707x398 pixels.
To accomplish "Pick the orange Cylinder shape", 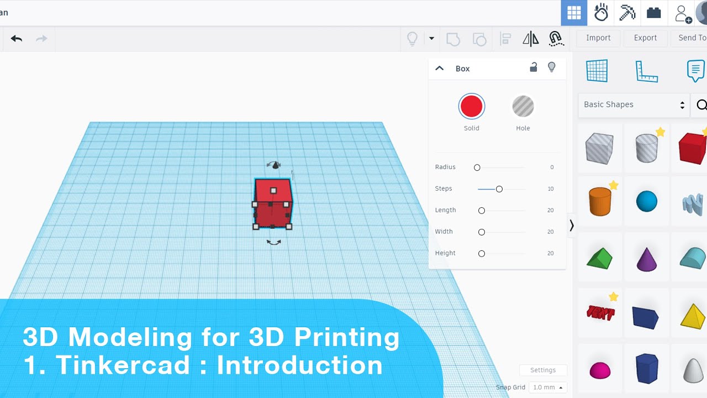I will [600, 201].
